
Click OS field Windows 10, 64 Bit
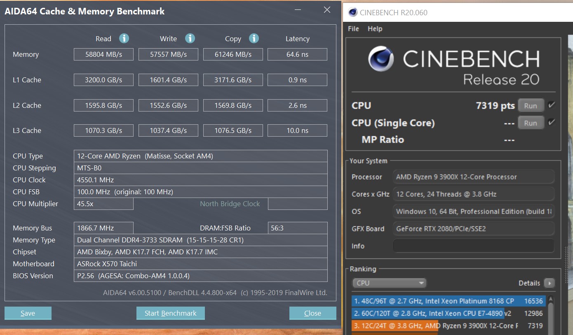point(474,212)
